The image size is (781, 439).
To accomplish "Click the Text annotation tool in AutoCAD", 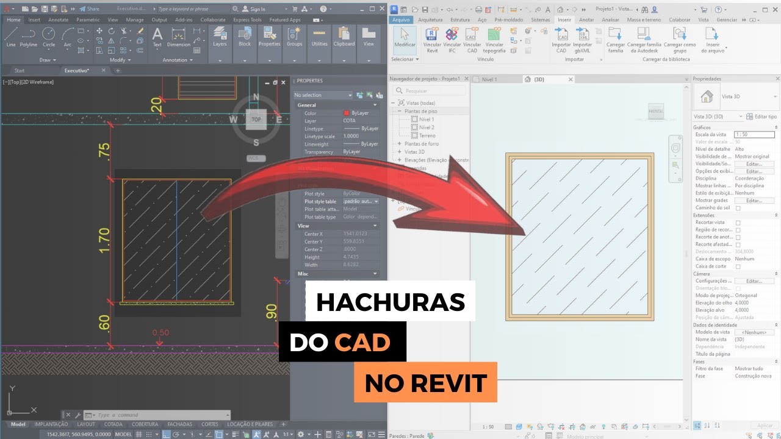I will coord(157,37).
